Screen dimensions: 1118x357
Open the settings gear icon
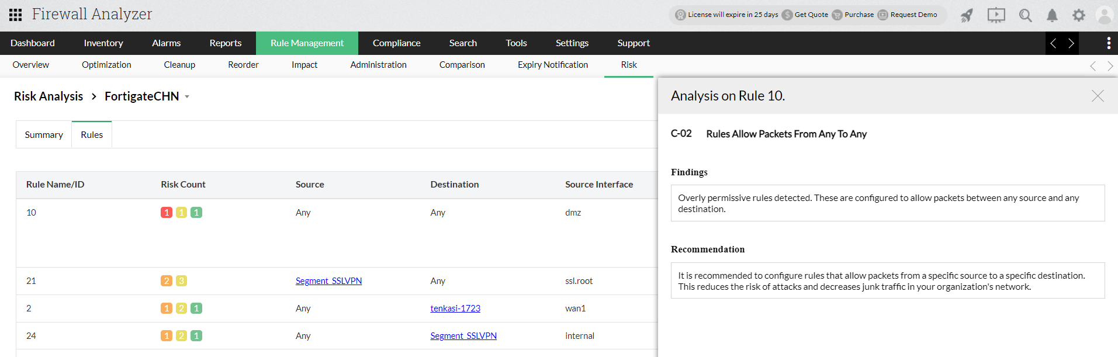click(x=1078, y=15)
